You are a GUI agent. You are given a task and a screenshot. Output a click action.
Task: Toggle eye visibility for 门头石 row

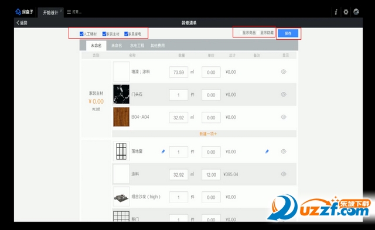(284, 94)
